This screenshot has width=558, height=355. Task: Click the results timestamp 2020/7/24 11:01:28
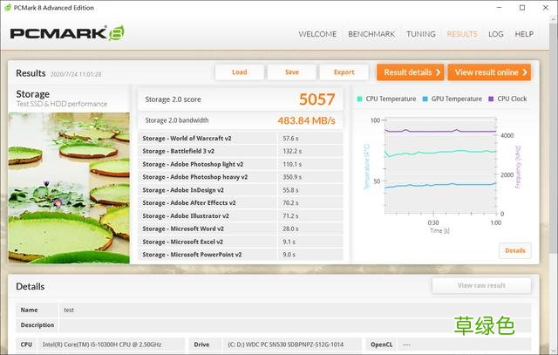[76, 74]
